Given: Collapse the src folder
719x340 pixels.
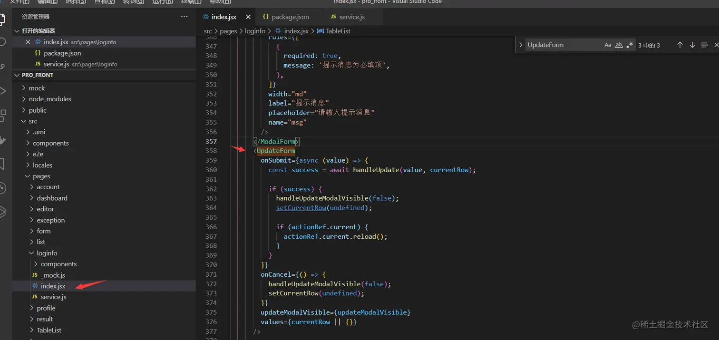Looking at the screenshot, I should coord(33,121).
